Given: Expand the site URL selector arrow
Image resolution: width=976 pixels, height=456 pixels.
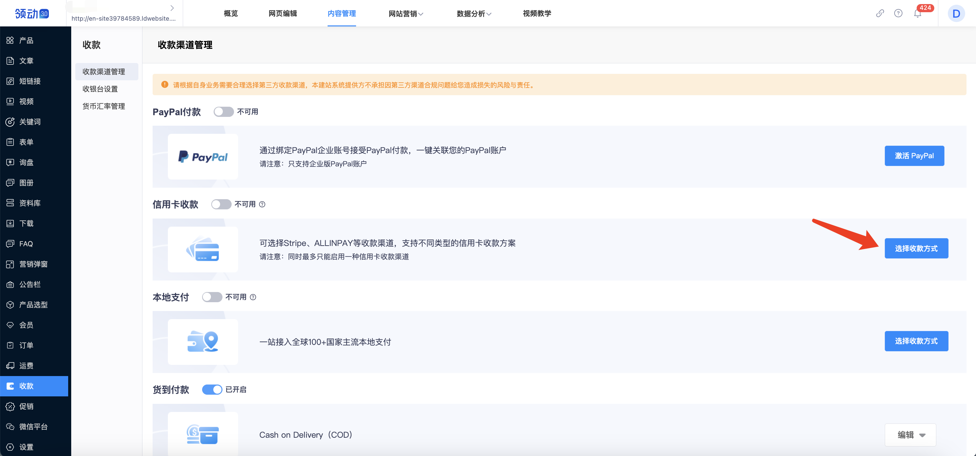Looking at the screenshot, I should [x=172, y=8].
